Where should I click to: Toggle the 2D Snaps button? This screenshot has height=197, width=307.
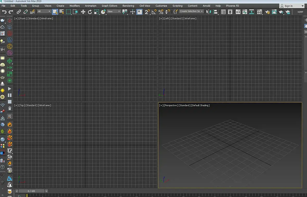pos(147,12)
